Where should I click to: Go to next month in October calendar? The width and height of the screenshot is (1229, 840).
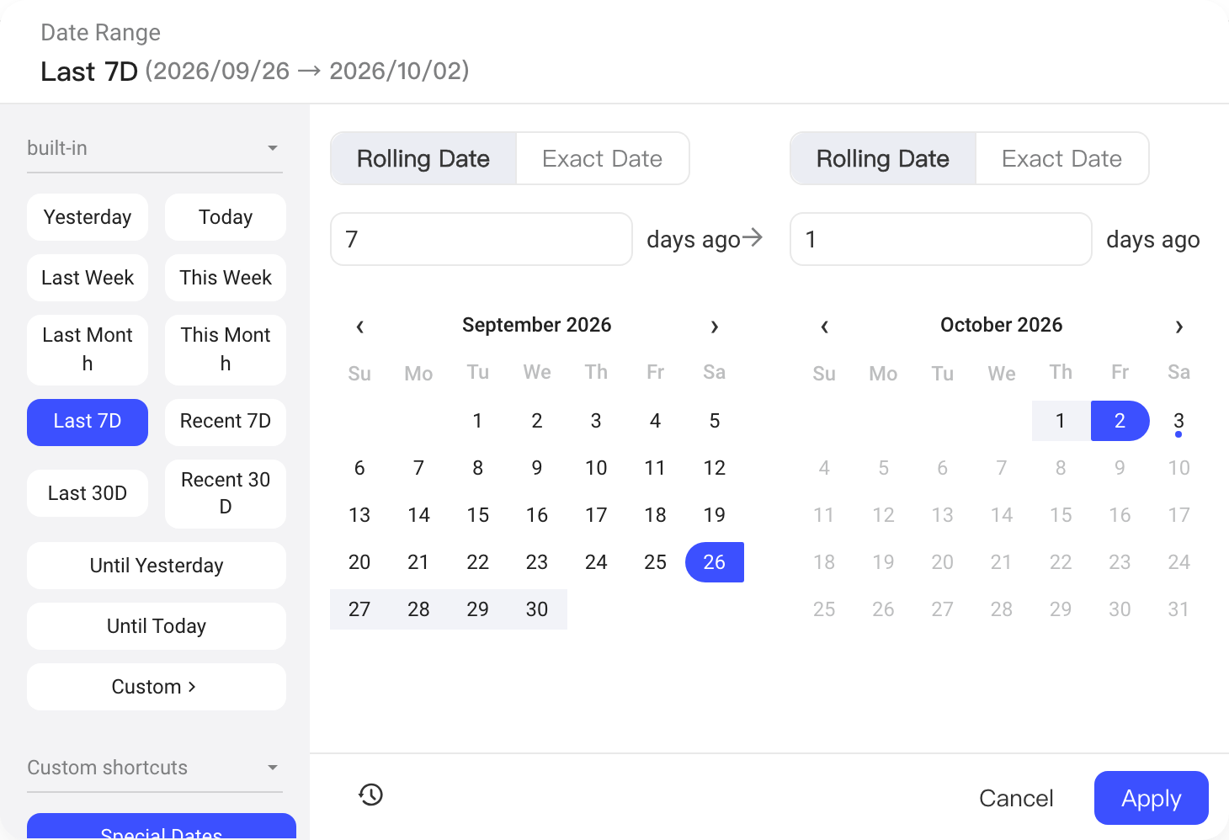point(1178,326)
